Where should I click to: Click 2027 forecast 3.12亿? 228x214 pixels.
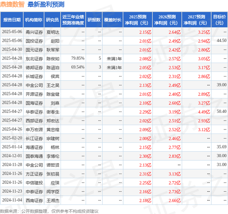pos(204,129)
